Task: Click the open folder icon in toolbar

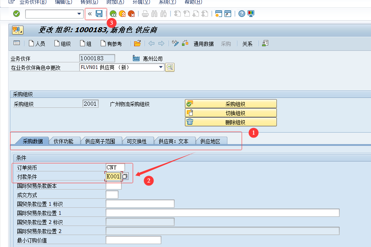Action: [137, 43]
